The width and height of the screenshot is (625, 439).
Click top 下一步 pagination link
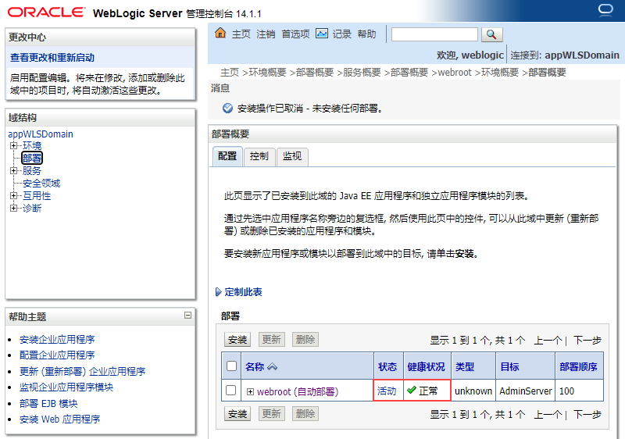pyautogui.click(x=587, y=341)
